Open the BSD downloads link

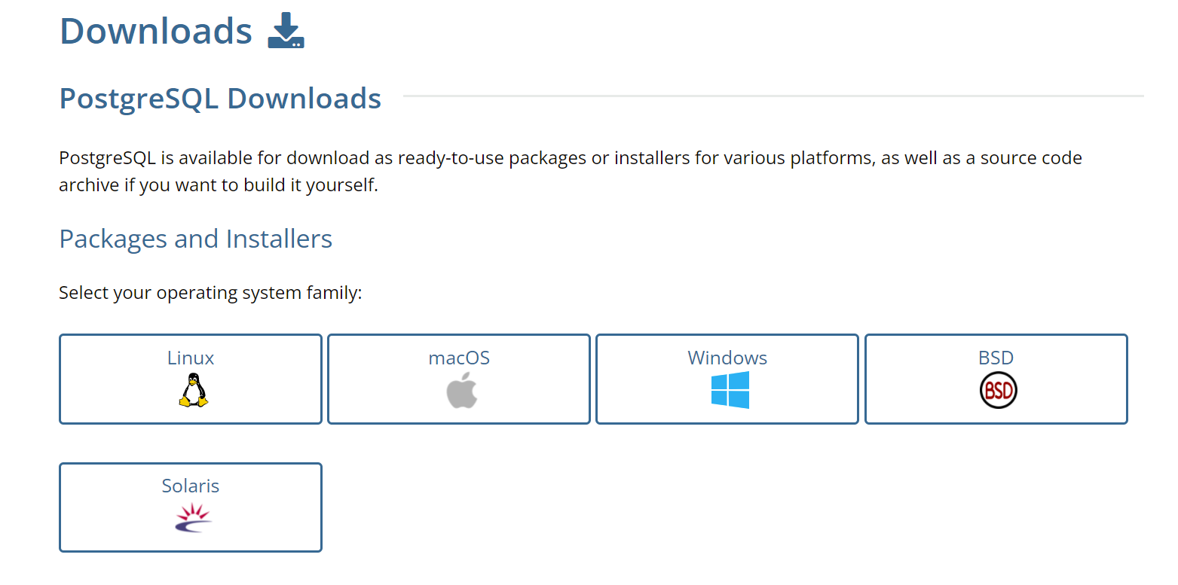(996, 379)
